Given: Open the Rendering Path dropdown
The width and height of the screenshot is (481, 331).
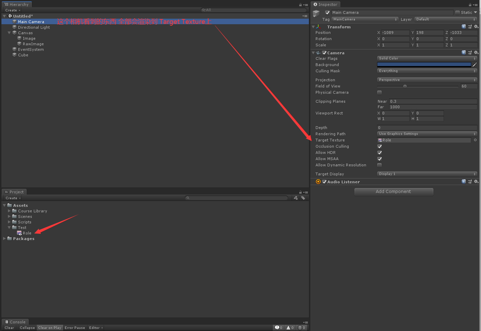Looking at the screenshot, I should [x=427, y=134].
